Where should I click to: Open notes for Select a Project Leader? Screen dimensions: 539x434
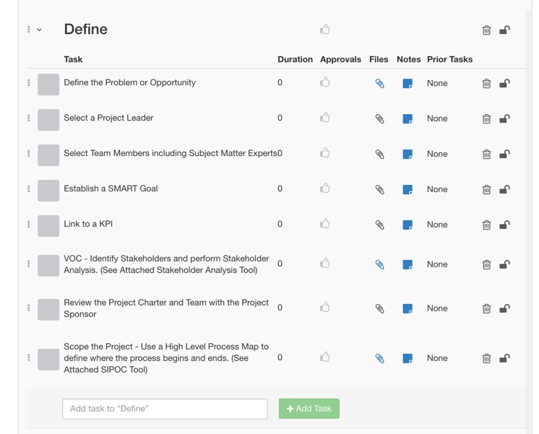pyautogui.click(x=408, y=118)
